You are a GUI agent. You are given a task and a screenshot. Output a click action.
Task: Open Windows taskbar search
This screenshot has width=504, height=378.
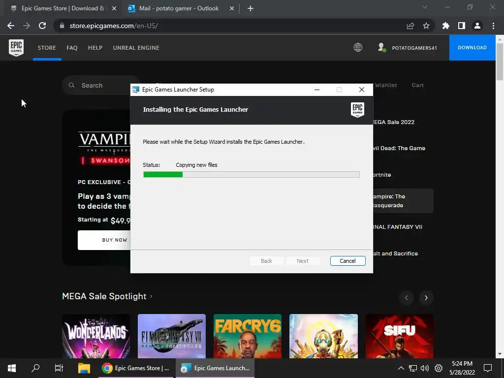click(x=35, y=368)
